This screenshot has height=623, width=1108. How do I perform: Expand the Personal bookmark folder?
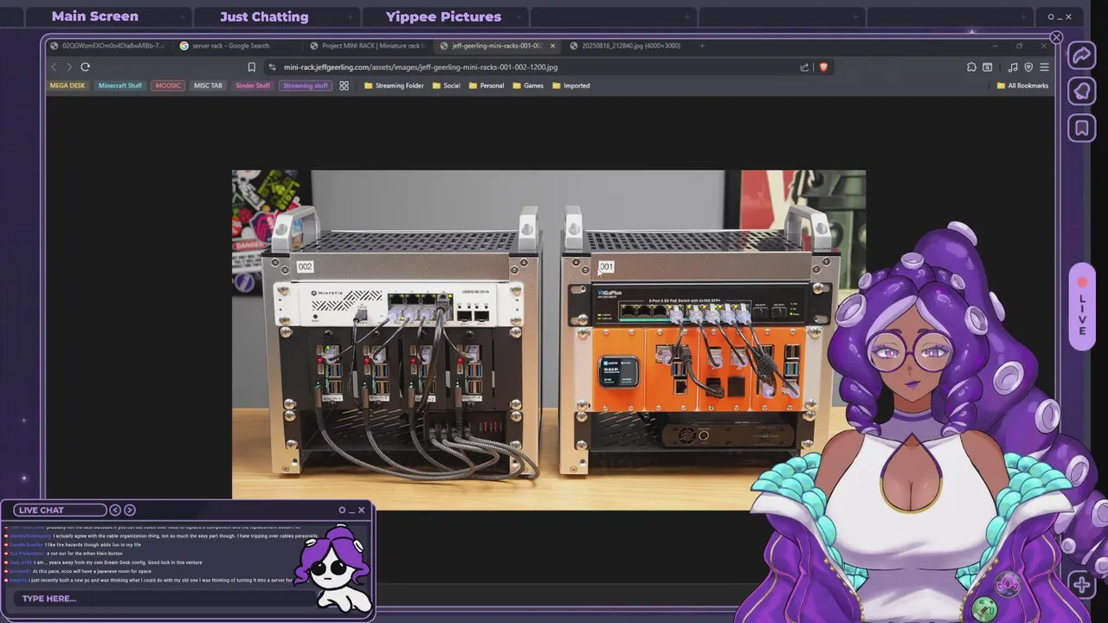[486, 86]
